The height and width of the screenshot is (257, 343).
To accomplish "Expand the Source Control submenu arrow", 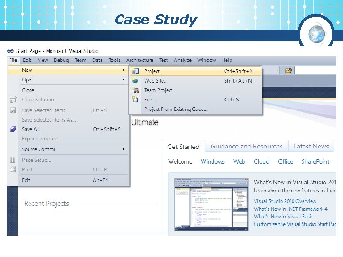I will coord(123,149).
